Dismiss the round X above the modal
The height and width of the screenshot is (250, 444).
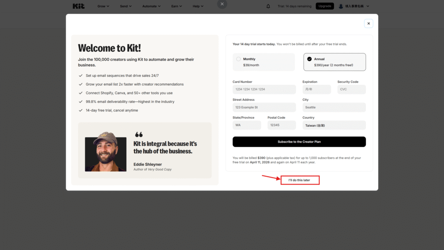[222, 4]
